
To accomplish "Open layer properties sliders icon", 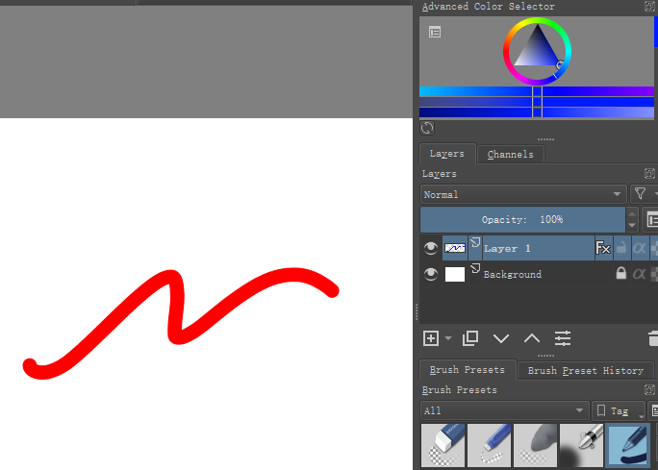I will pos(563,338).
